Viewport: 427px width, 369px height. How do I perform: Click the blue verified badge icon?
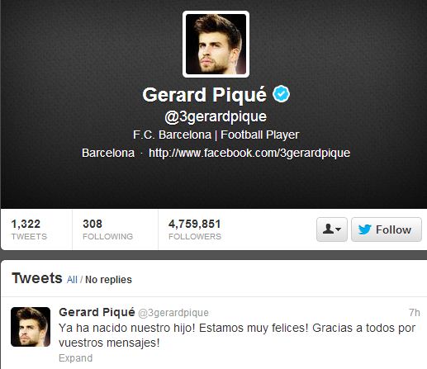(x=281, y=94)
